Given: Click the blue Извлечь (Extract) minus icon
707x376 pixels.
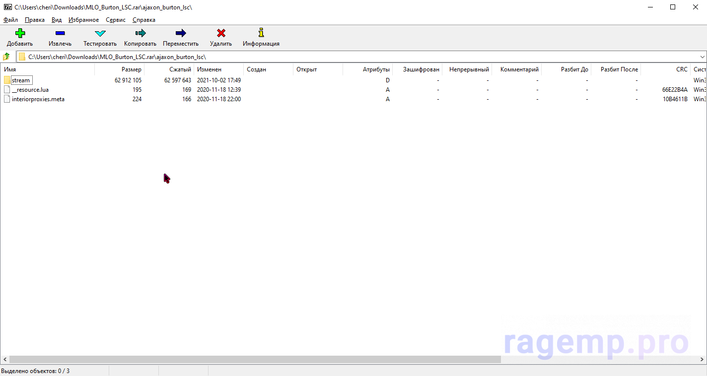Looking at the screenshot, I should click(60, 33).
